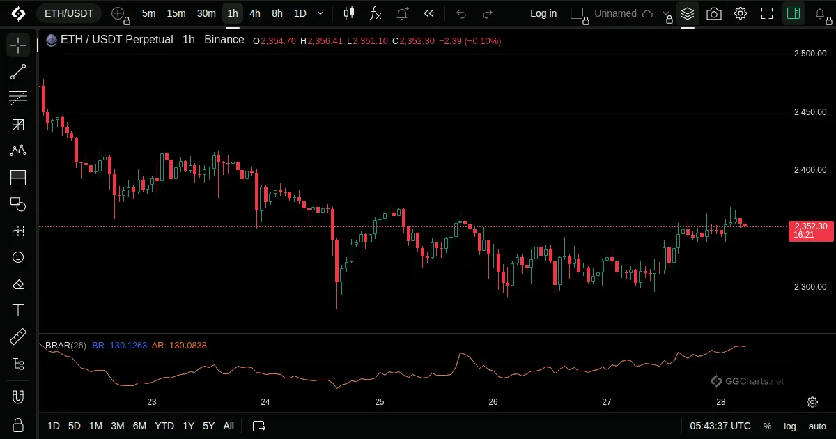
Task: Open the Fibonacci retracement tool
Action: [x=18, y=98]
